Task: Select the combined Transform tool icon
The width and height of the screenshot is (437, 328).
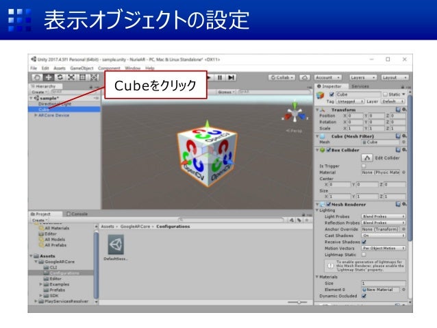Action: [94, 77]
